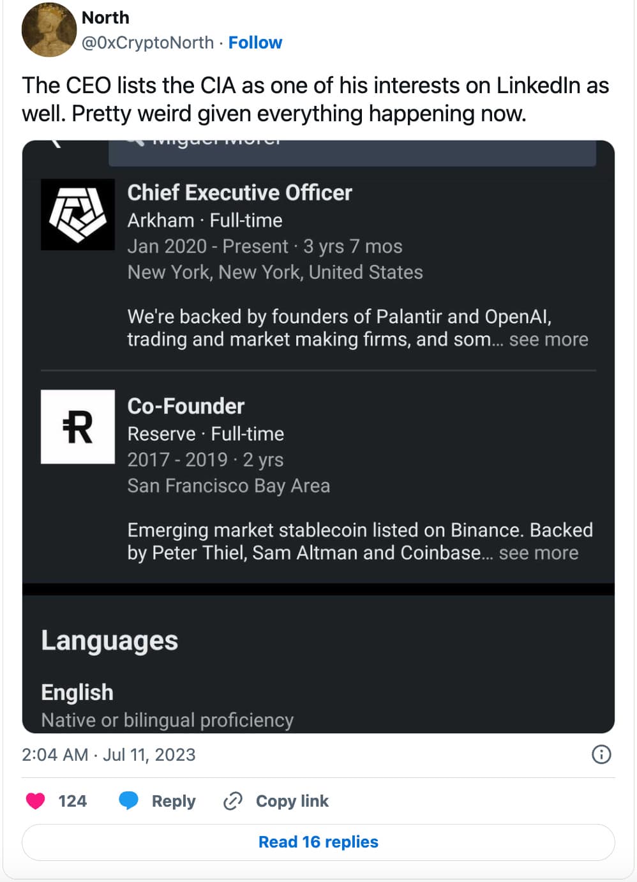Click Copy link text
Image resolution: width=637 pixels, height=882 pixels.
292,801
